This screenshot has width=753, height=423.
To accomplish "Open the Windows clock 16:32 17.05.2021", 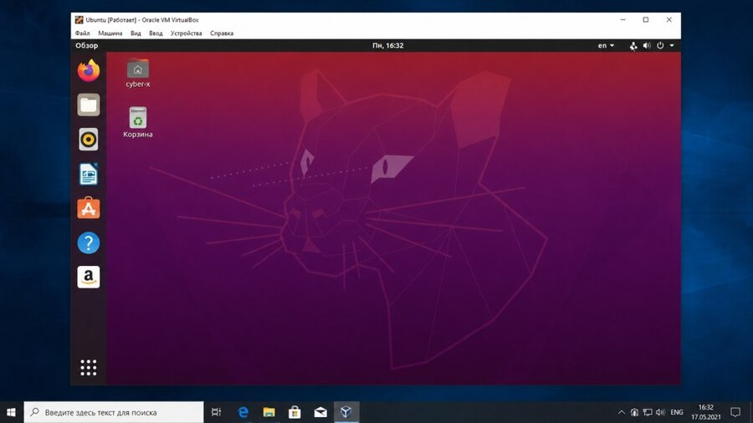I will (x=706, y=412).
